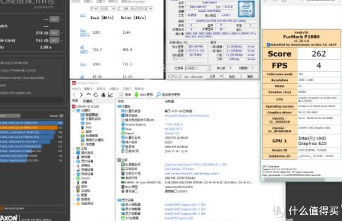The image size is (342, 221).
Task: Click the Internet Explorer row icon
Action: [x=123, y=124]
